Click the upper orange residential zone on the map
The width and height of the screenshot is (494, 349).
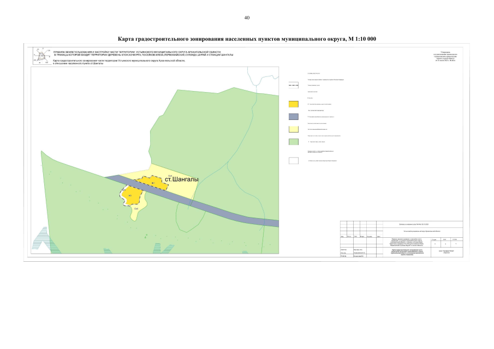coord(152,183)
